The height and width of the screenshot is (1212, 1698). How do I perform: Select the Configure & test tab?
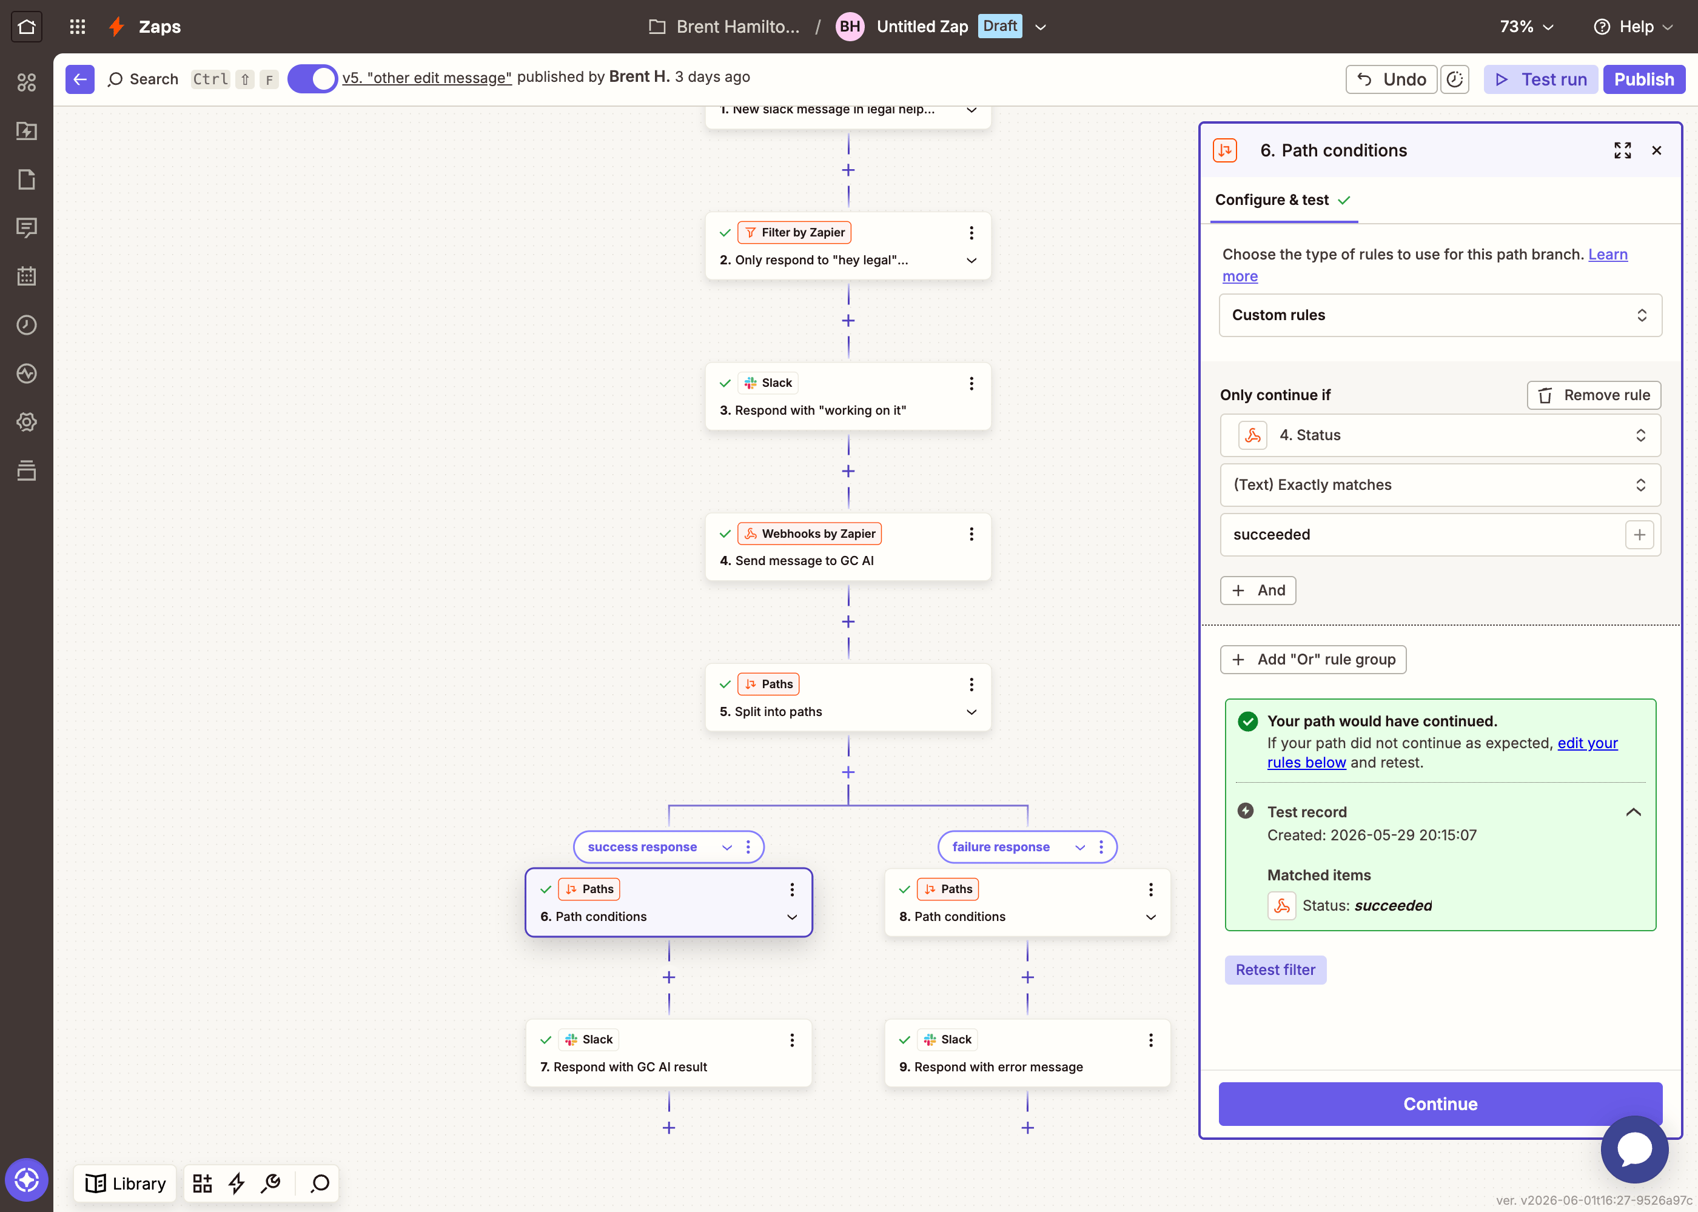pos(1283,200)
